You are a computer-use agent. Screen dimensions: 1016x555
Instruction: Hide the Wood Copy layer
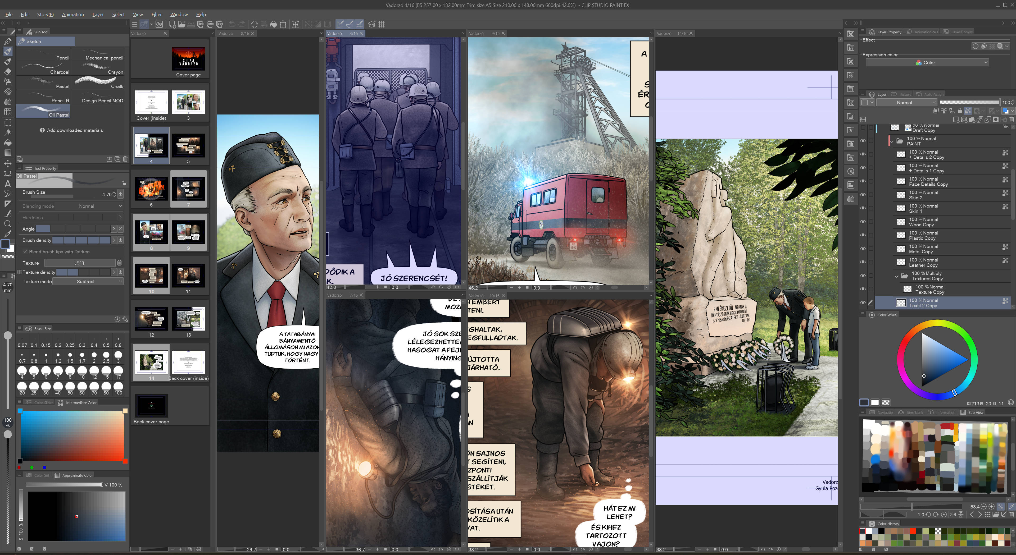click(863, 222)
